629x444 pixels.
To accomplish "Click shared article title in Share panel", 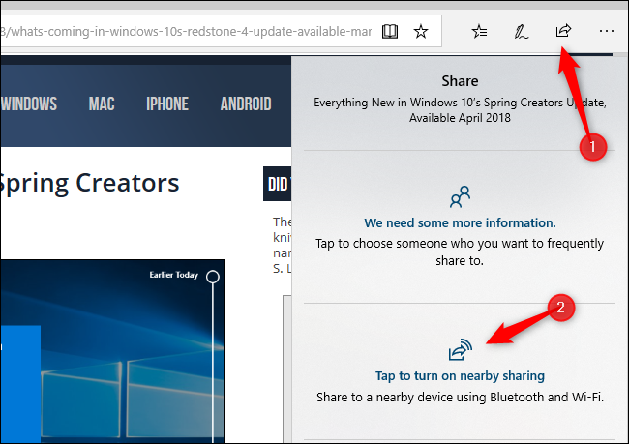I will pos(460,110).
